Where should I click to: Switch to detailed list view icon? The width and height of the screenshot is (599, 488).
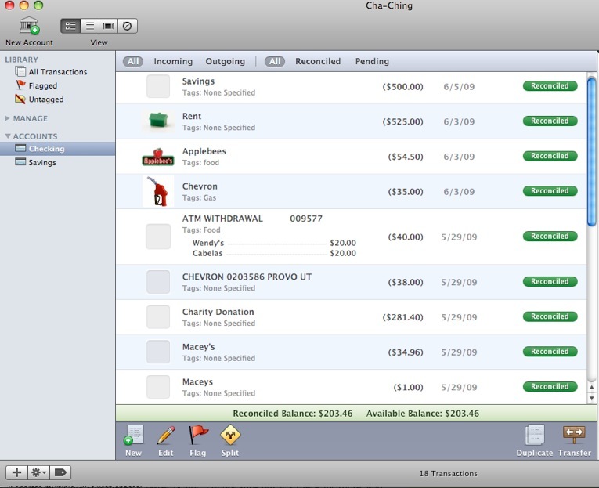click(70, 26)
